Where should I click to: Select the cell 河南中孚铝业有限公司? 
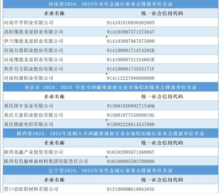(54, 22)
